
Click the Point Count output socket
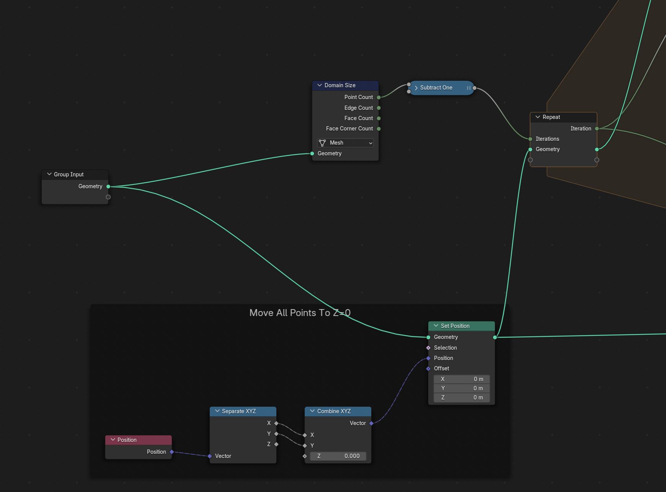379,97
